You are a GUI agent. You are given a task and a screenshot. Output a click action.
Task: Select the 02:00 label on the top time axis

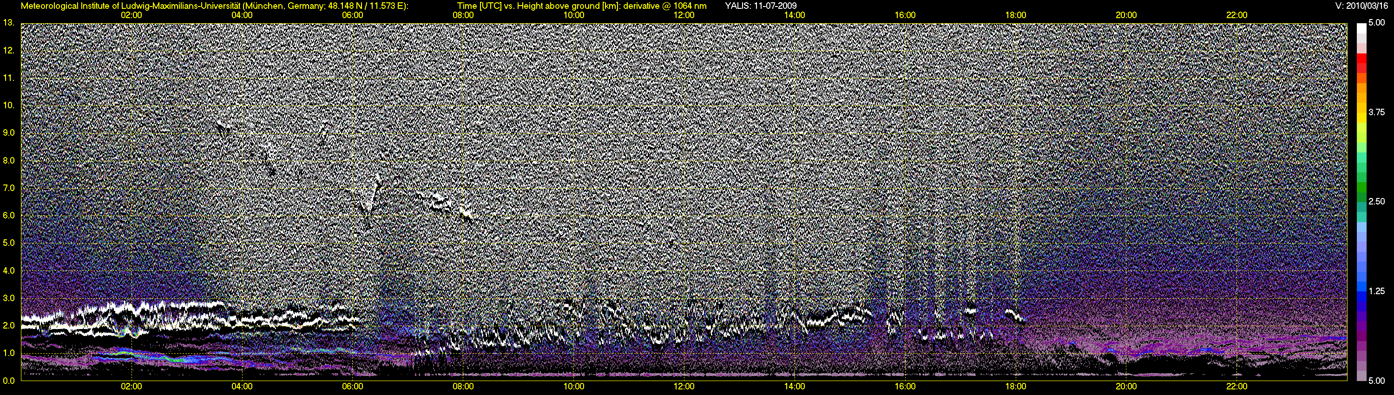coord(132,15)
